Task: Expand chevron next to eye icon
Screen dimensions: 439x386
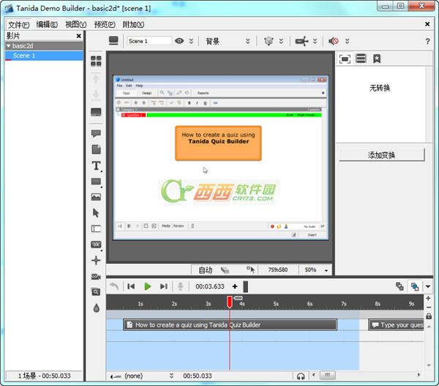Action: (191, 41)
